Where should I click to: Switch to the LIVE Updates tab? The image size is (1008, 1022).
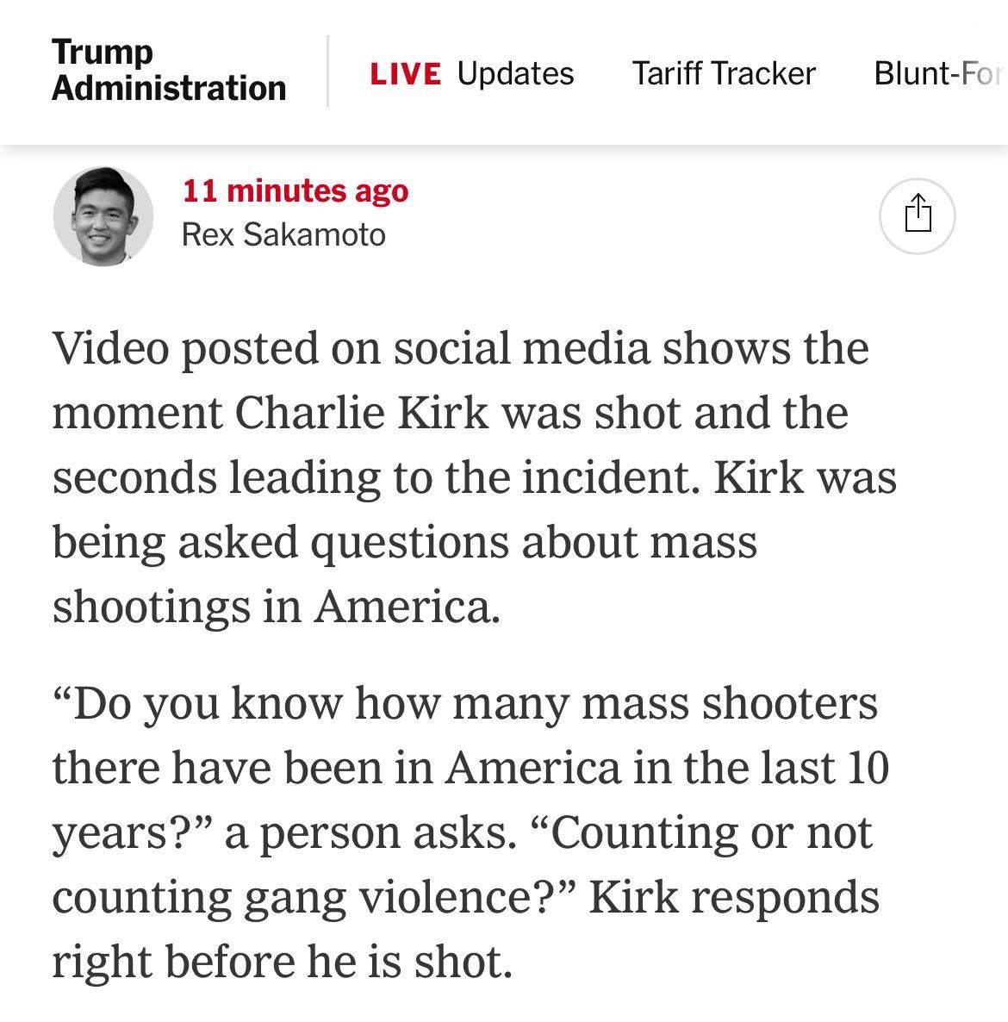click(x=472, y=73)
